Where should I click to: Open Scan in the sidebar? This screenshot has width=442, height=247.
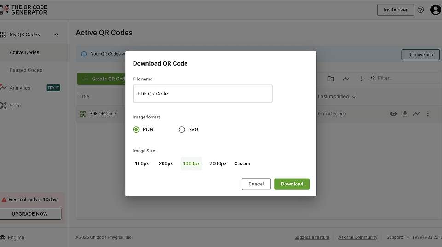pos(15,106)
